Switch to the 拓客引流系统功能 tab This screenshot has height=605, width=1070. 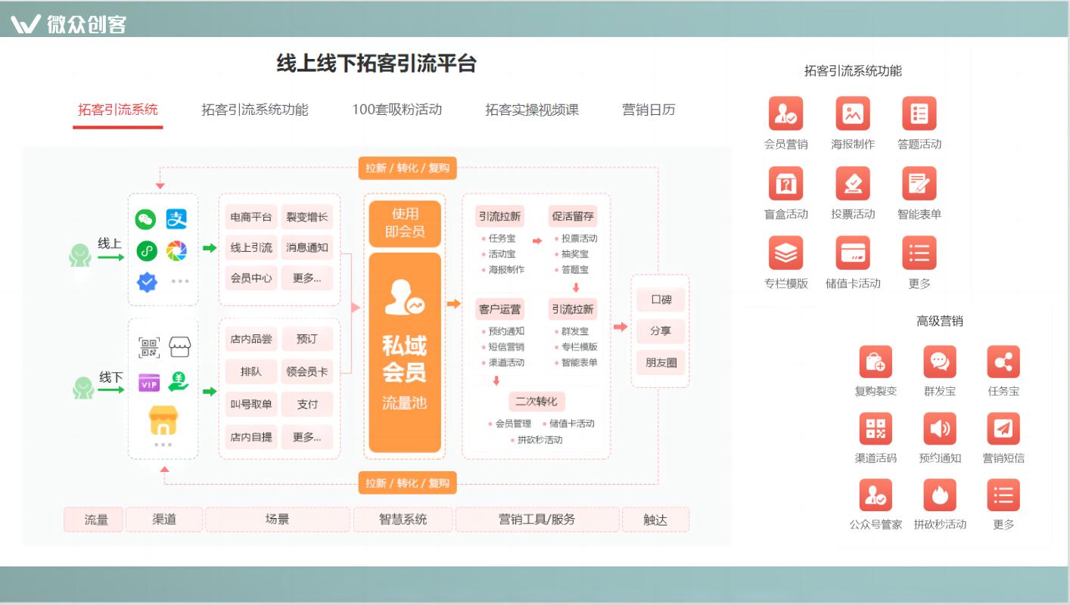tap(255, 110)
